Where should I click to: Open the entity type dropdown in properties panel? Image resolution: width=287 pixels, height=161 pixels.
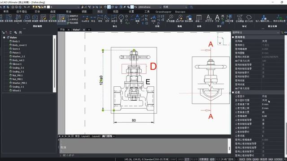(x=256, y=33)
